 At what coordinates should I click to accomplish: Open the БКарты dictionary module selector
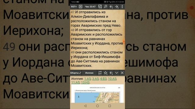tap(76, 73)
